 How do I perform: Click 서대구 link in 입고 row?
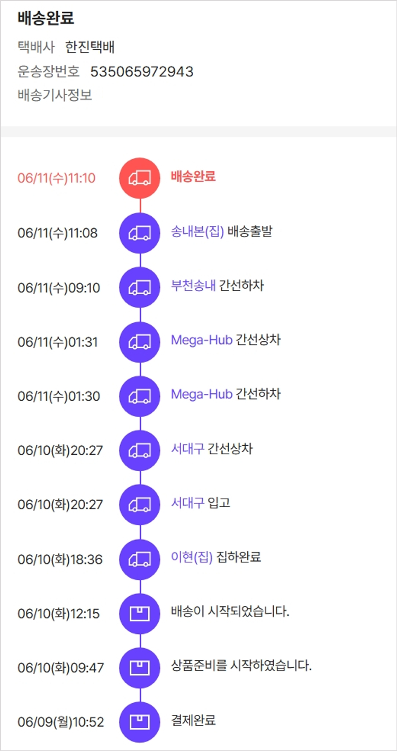point(187,502)
